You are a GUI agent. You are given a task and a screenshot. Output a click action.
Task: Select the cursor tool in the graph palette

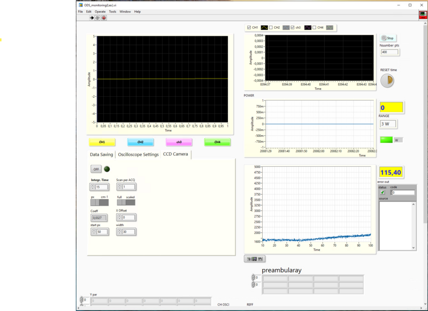(x=249, y=258)
